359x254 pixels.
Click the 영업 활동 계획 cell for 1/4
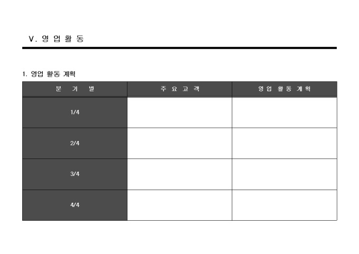coord(284,112)
